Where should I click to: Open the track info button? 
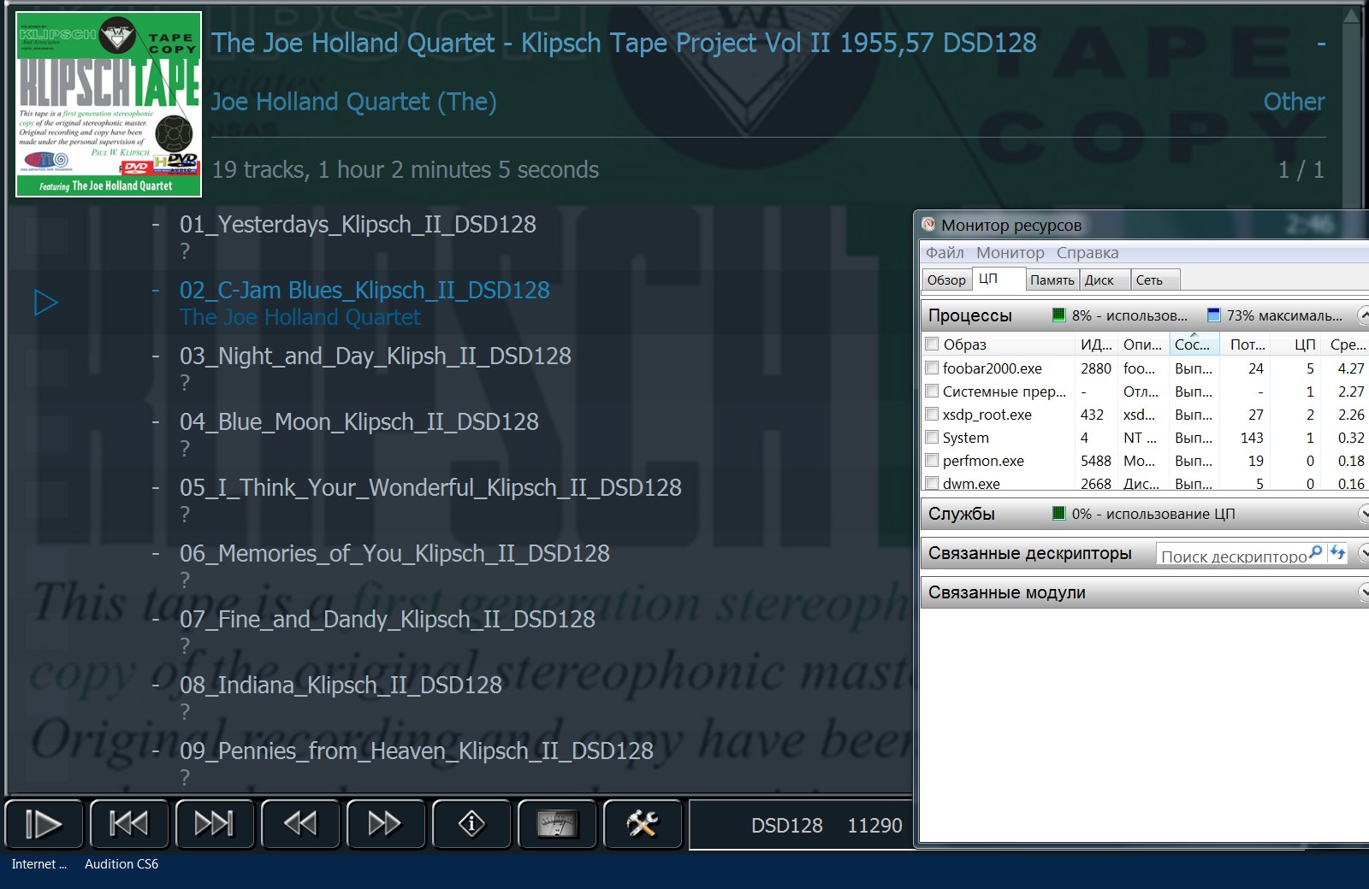(x=471, y=824)
